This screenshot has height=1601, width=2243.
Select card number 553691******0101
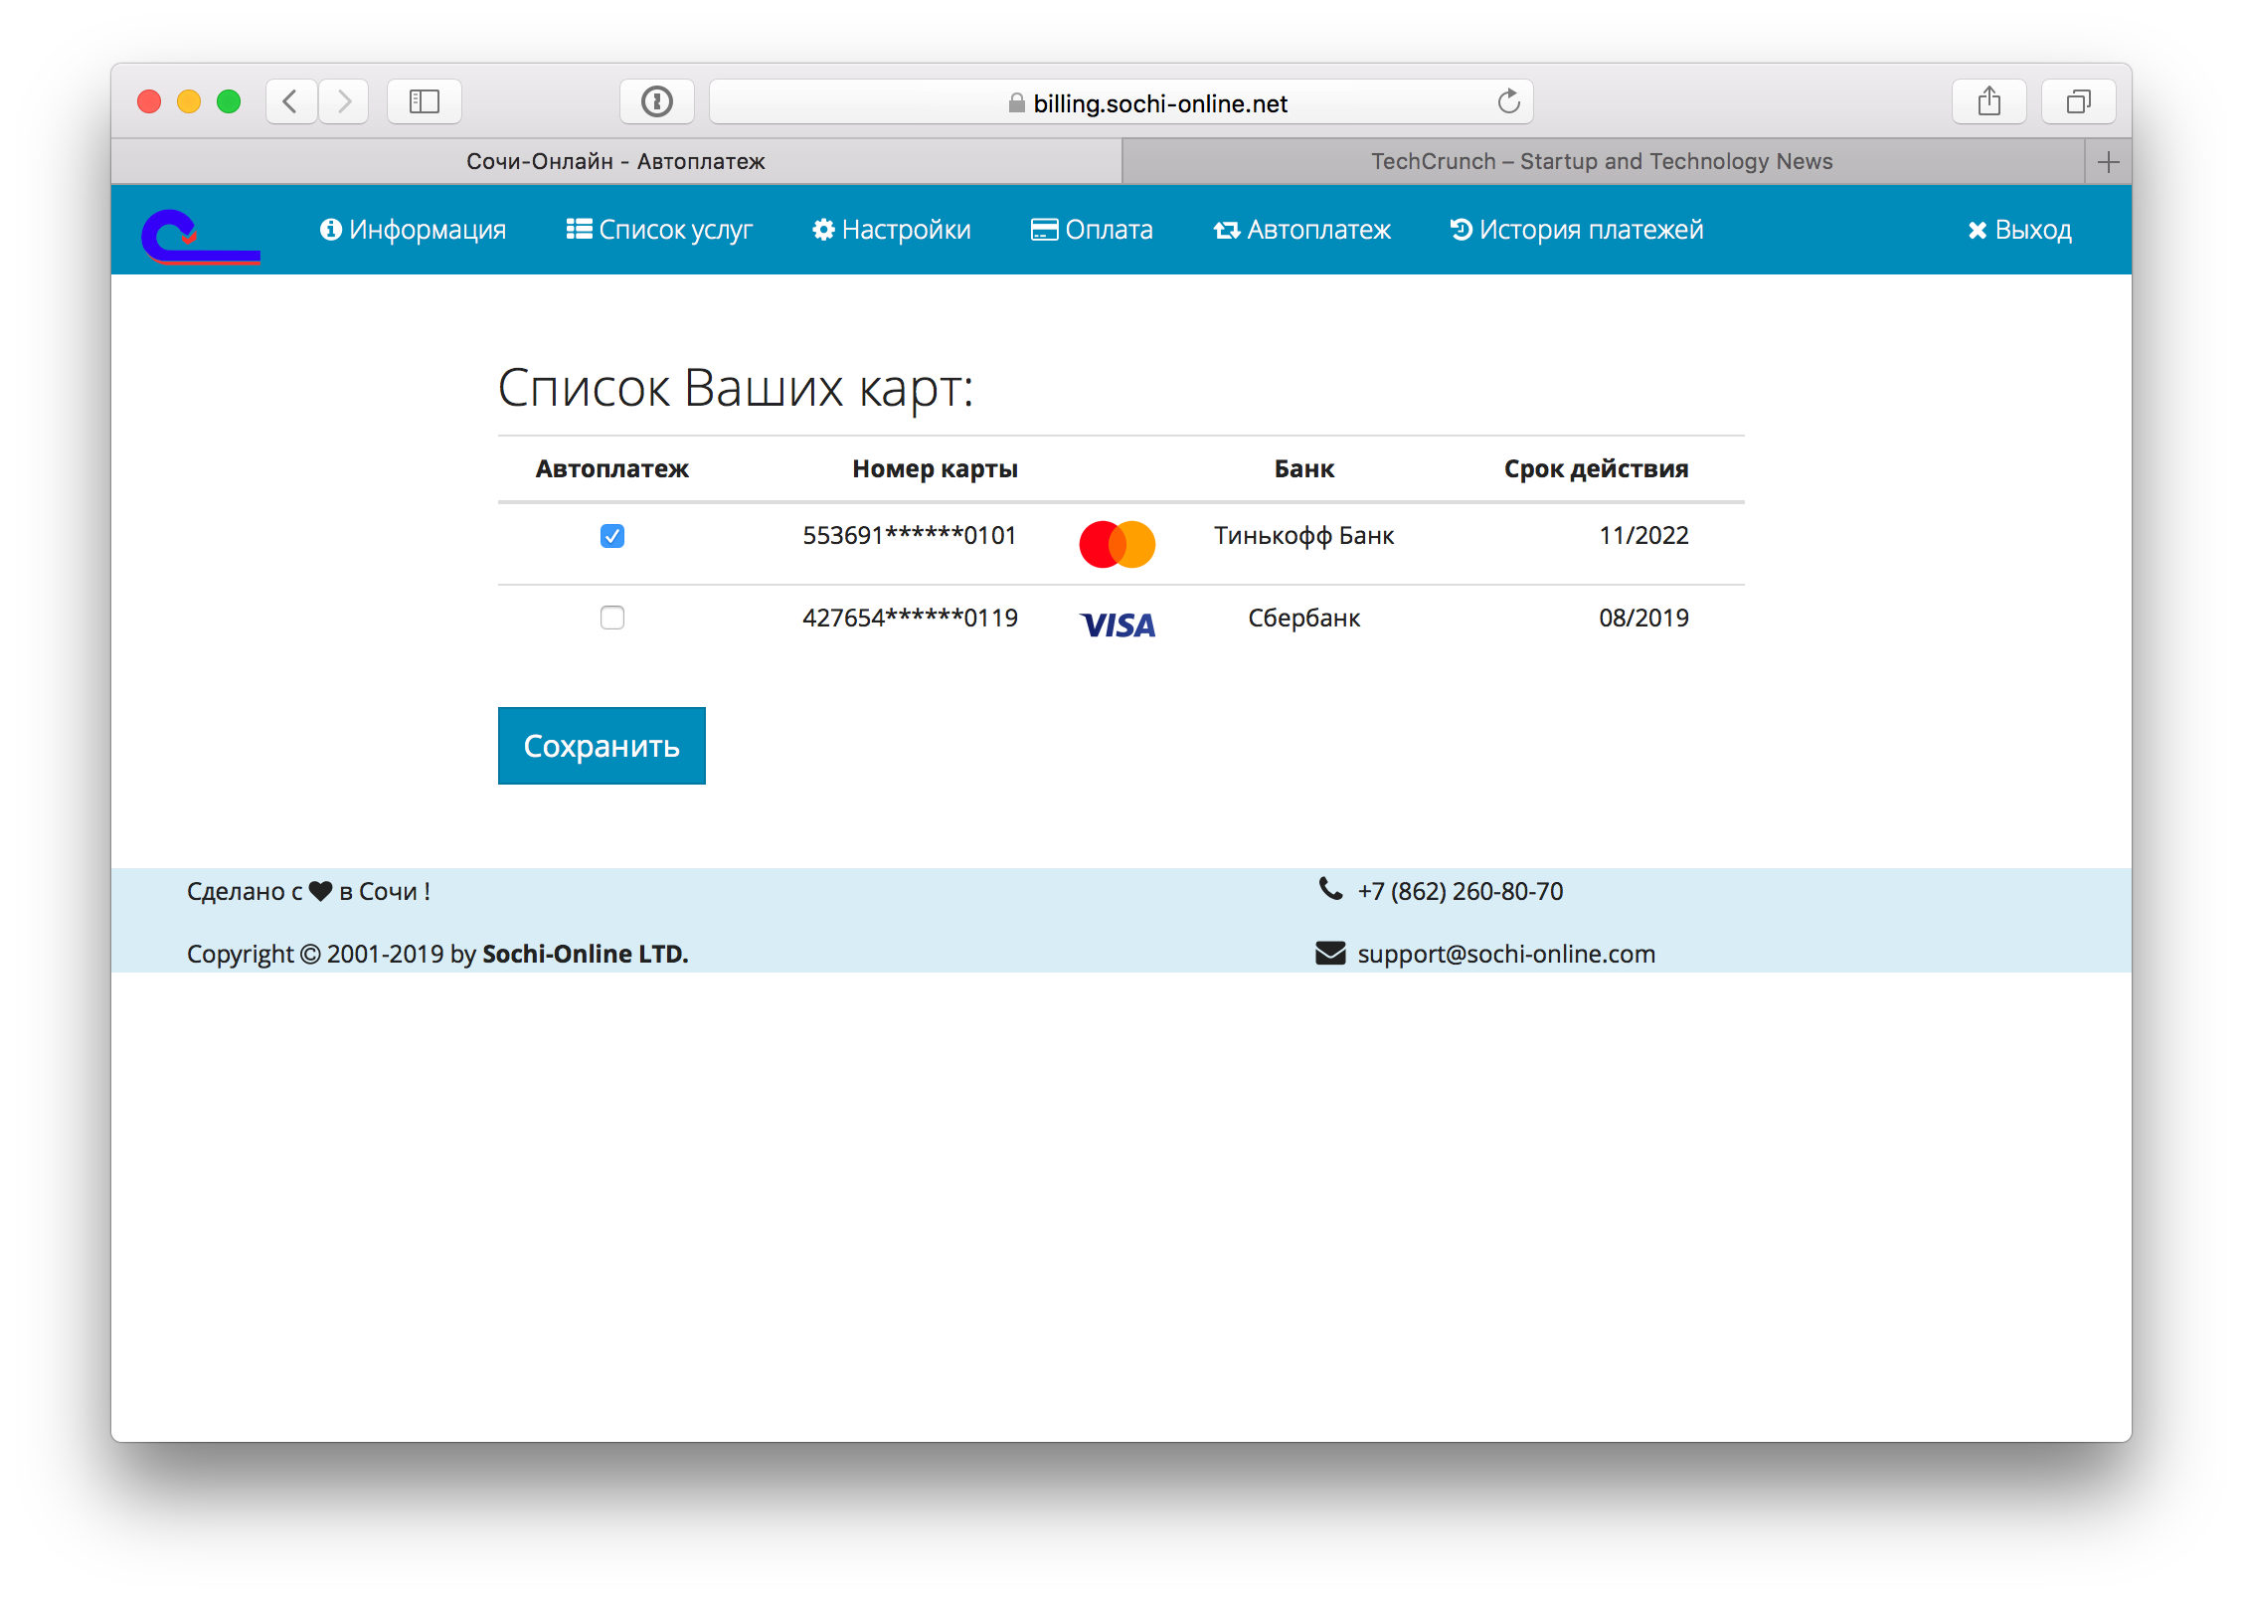click(910, 536)
